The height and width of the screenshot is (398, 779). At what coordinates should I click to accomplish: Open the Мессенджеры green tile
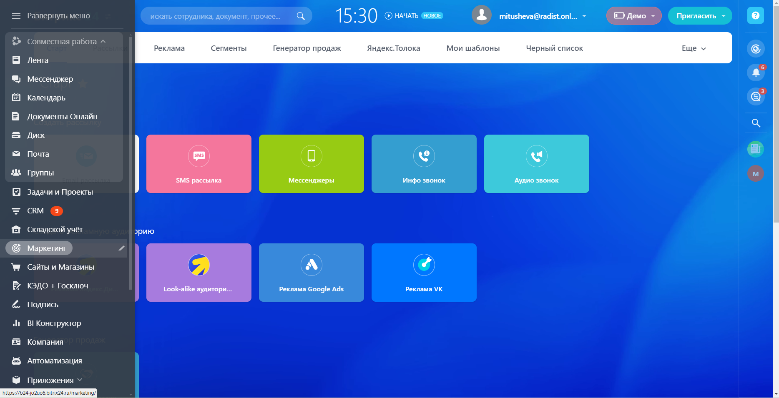(x=312, y=164)
